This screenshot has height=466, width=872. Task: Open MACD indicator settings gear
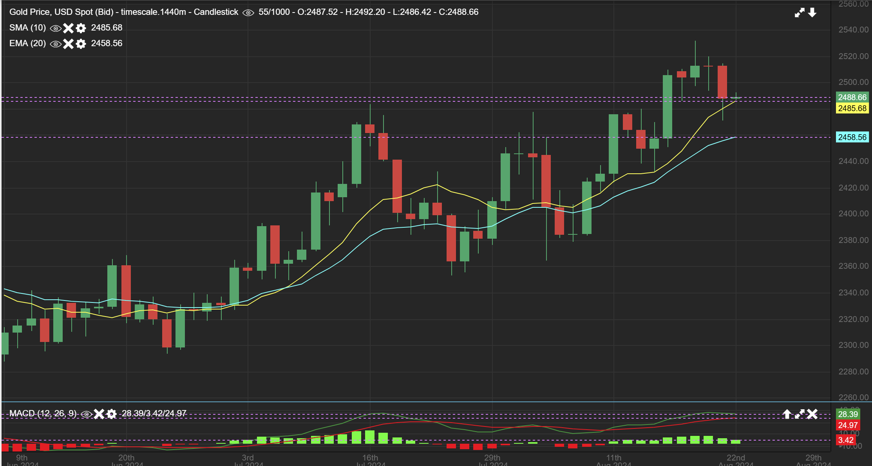[111, 414]
